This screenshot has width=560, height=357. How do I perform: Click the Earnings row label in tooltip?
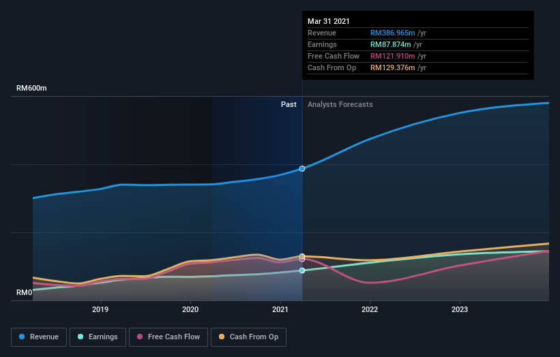[x=322, y=44]
